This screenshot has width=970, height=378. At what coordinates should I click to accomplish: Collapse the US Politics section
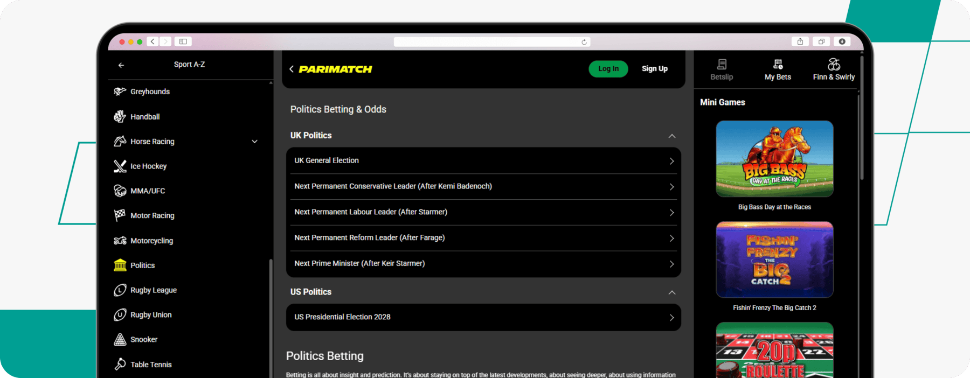(x=672, y=292)
